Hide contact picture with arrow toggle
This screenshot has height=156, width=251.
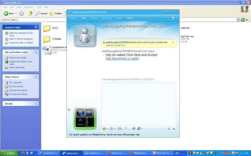pyautogui.click(x=69, y=27)
